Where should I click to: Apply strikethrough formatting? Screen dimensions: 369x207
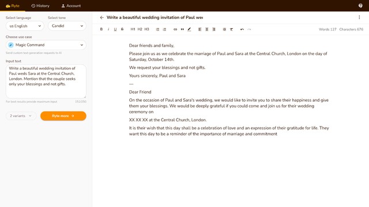point(122,29)
